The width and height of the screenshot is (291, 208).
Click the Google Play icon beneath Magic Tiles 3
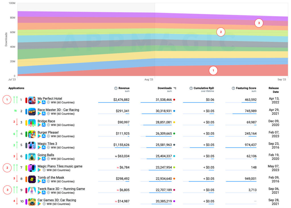tap(39, 147)
